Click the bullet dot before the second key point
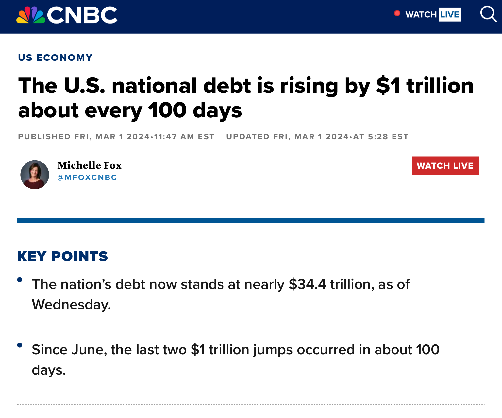The image size is (502, 418). 20,345
